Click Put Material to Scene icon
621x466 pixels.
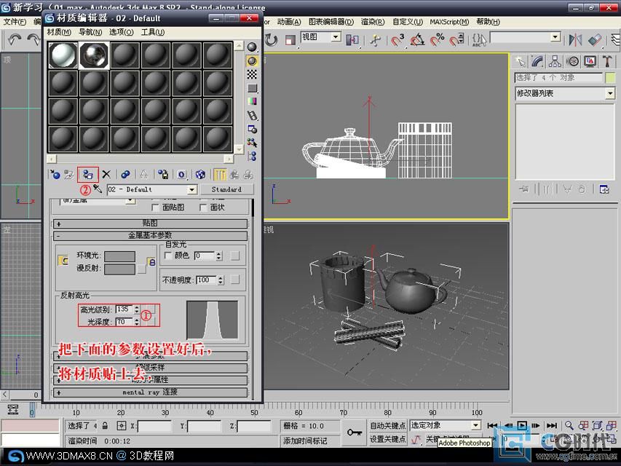69,174
